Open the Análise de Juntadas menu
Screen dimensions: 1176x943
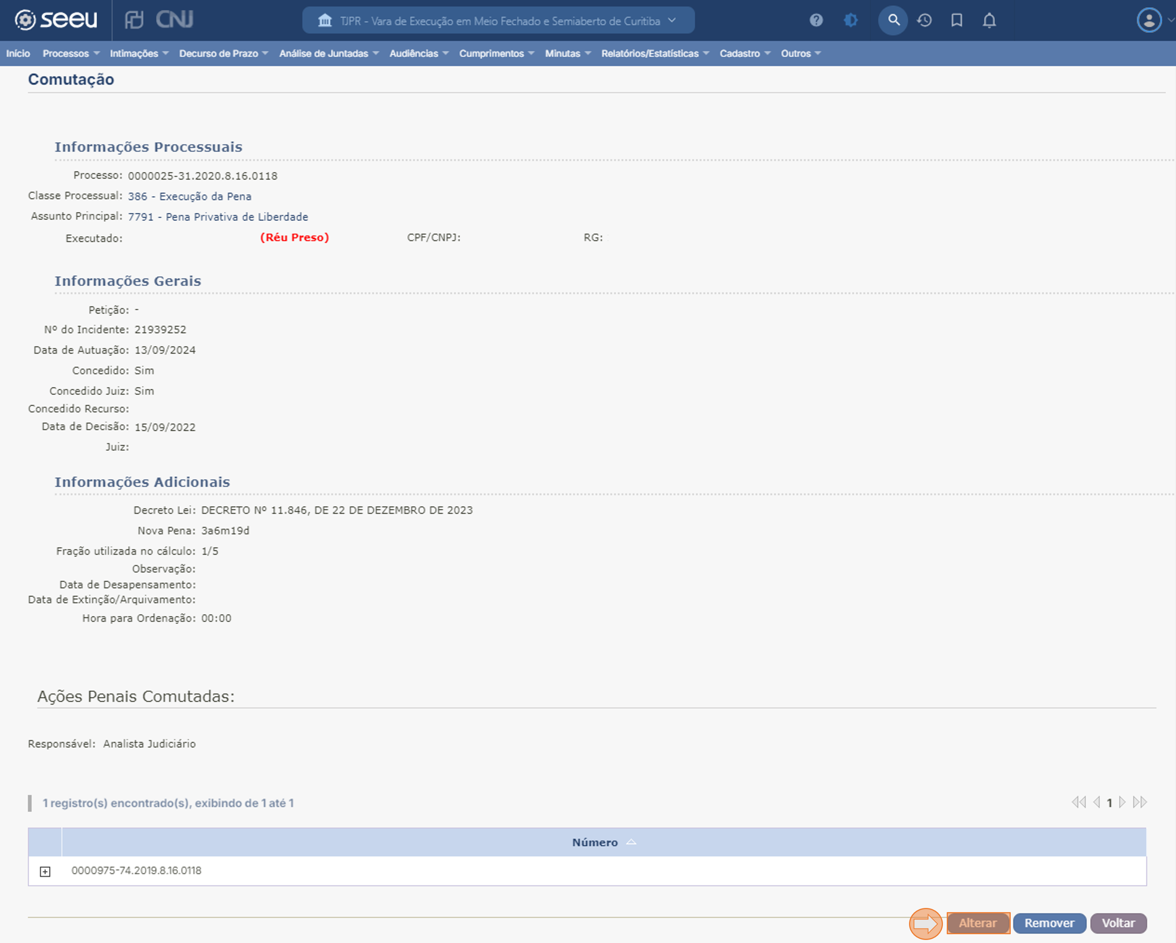[329, 53]
